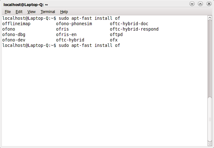Open the View menu
This screenshot has width=214, height=148.
31,12
